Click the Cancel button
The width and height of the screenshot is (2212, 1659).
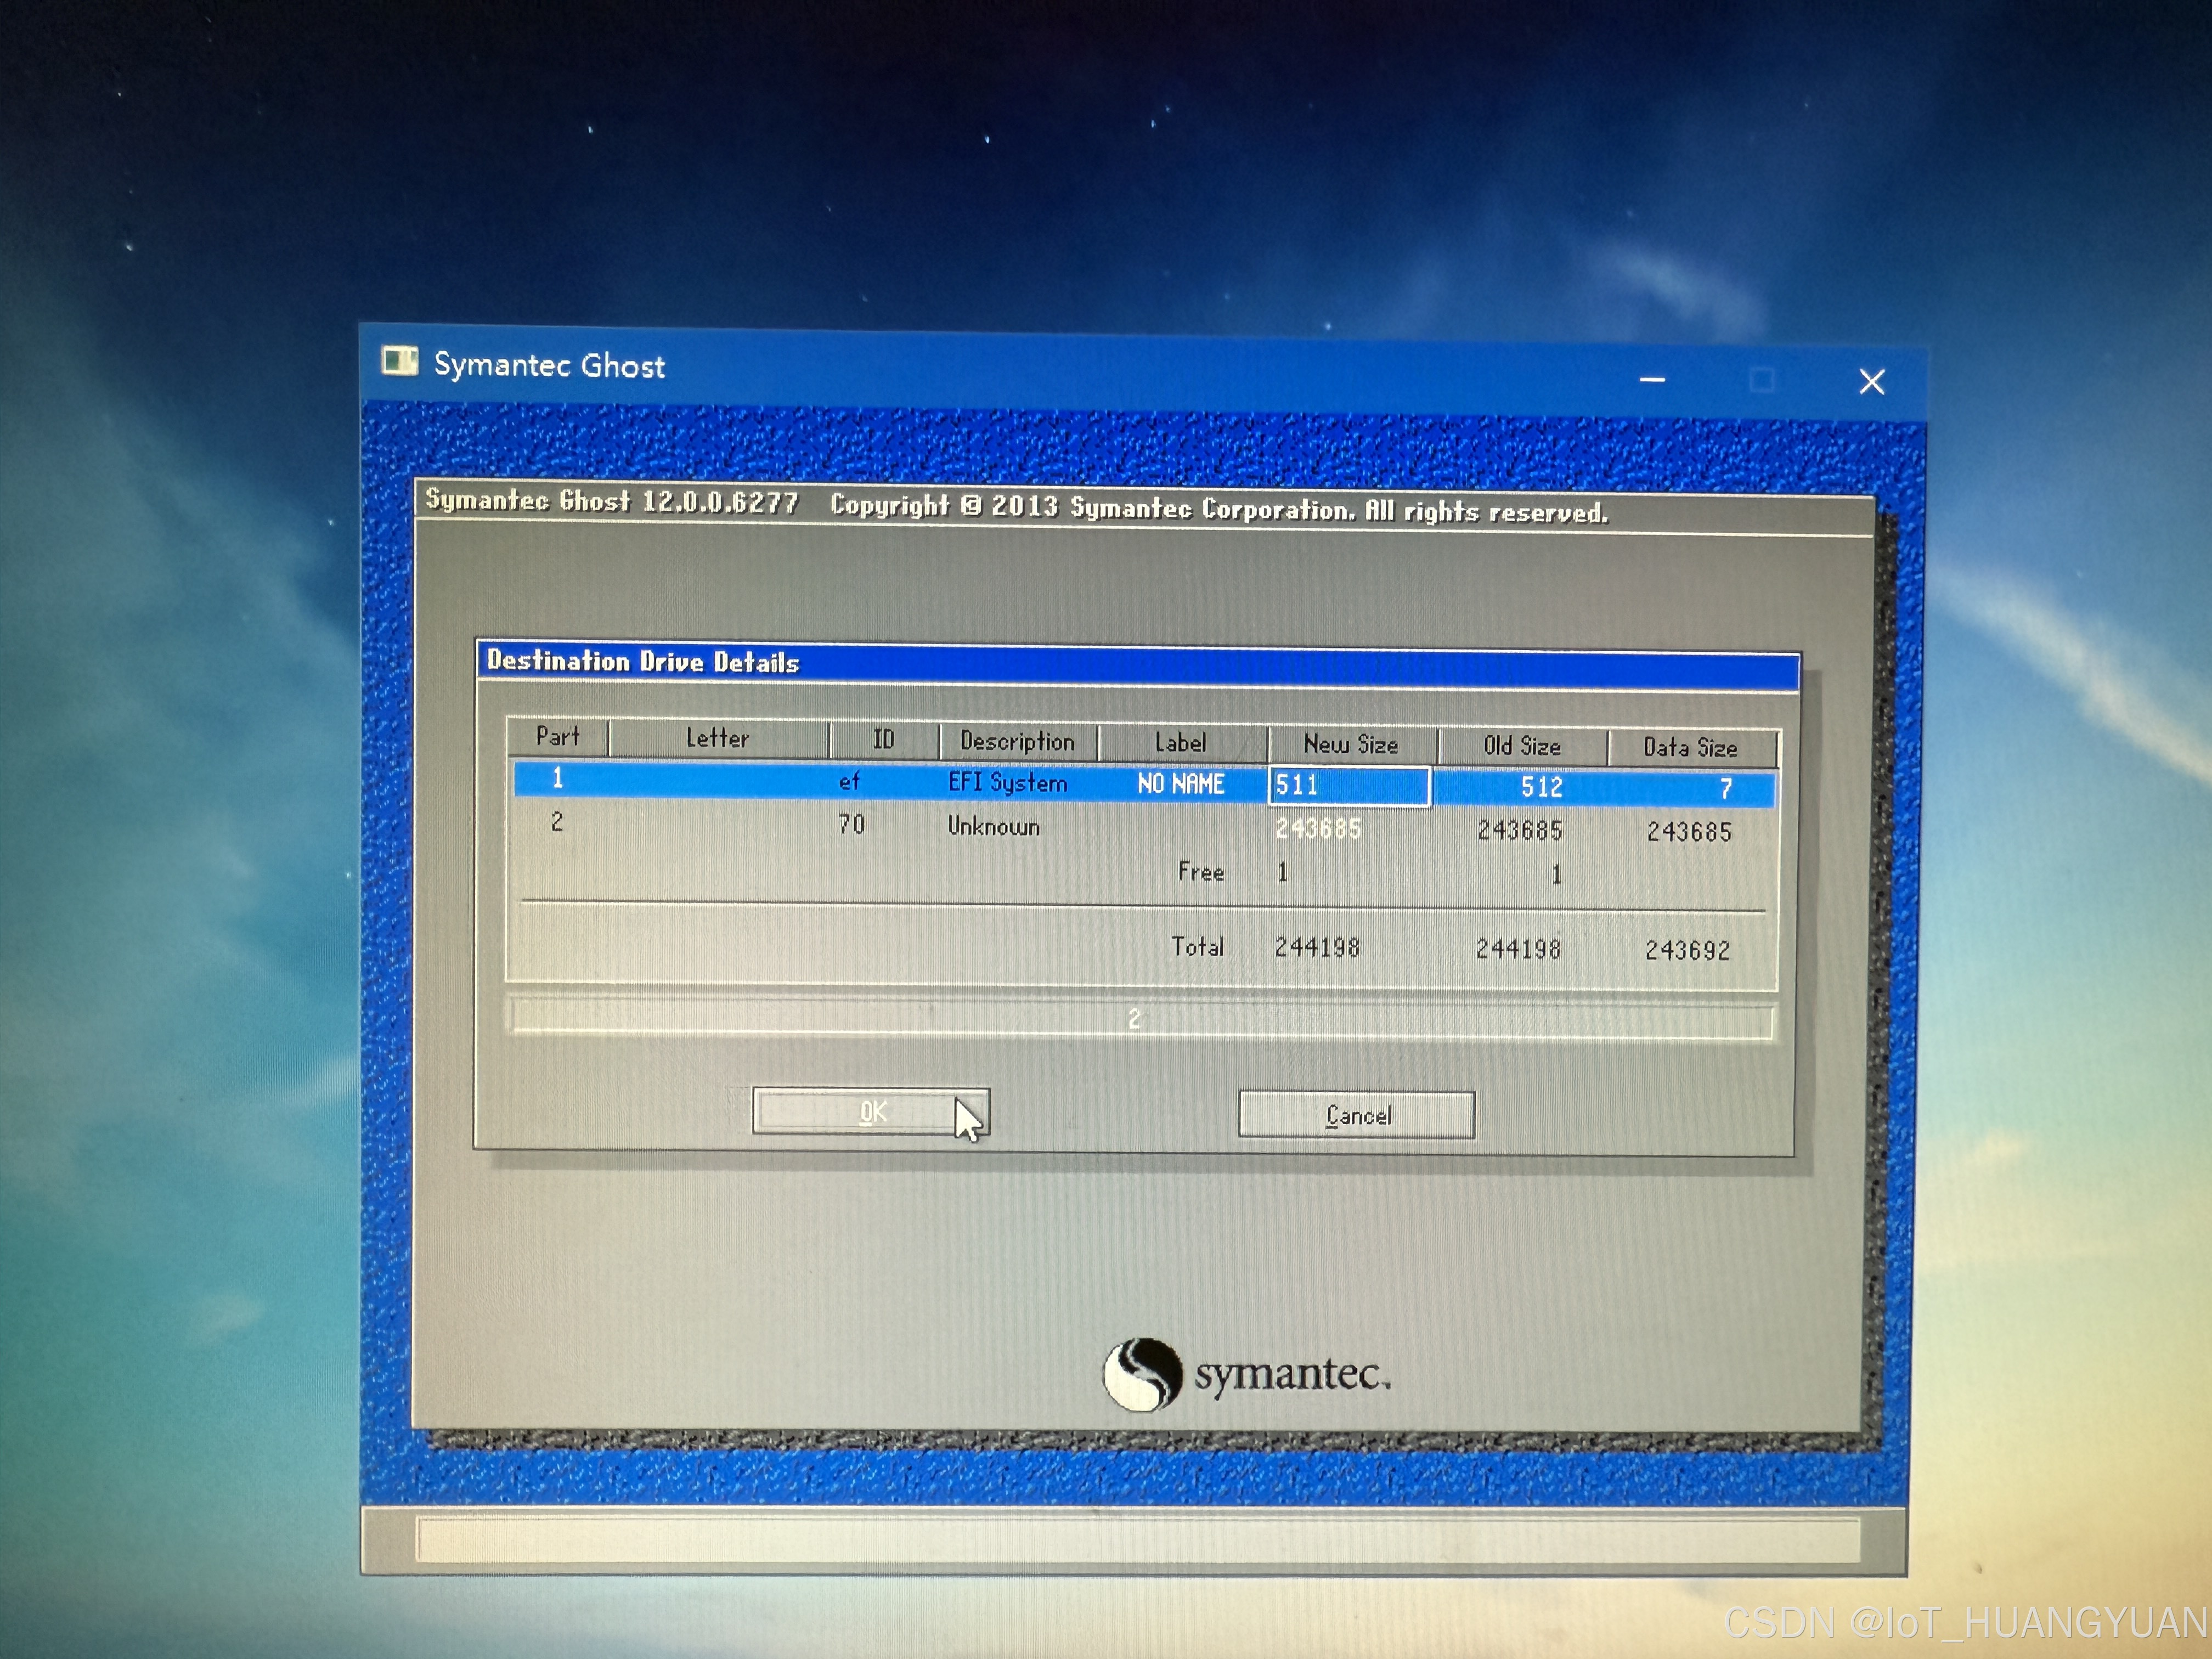(x=1356, y=1114)
